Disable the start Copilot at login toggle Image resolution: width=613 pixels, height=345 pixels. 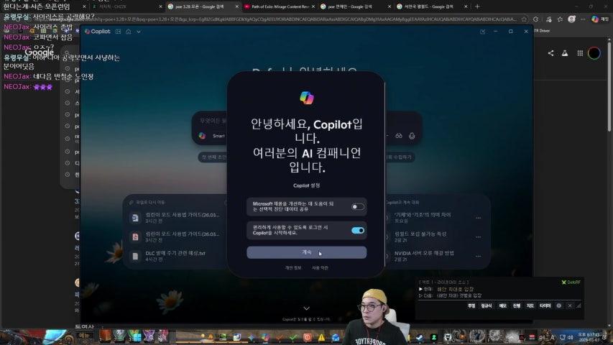(x=357, y=231)
